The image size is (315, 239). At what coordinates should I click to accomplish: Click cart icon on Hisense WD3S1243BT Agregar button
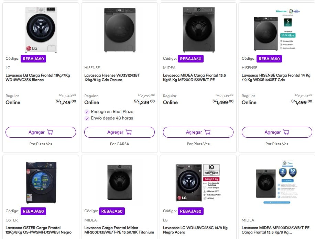(x=129, y=132)
